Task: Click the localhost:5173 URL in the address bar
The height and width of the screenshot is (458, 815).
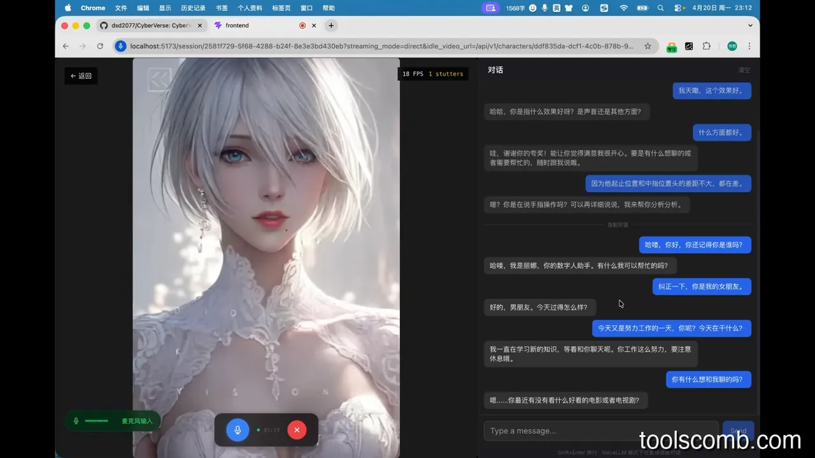Action: tap(382, 46)
